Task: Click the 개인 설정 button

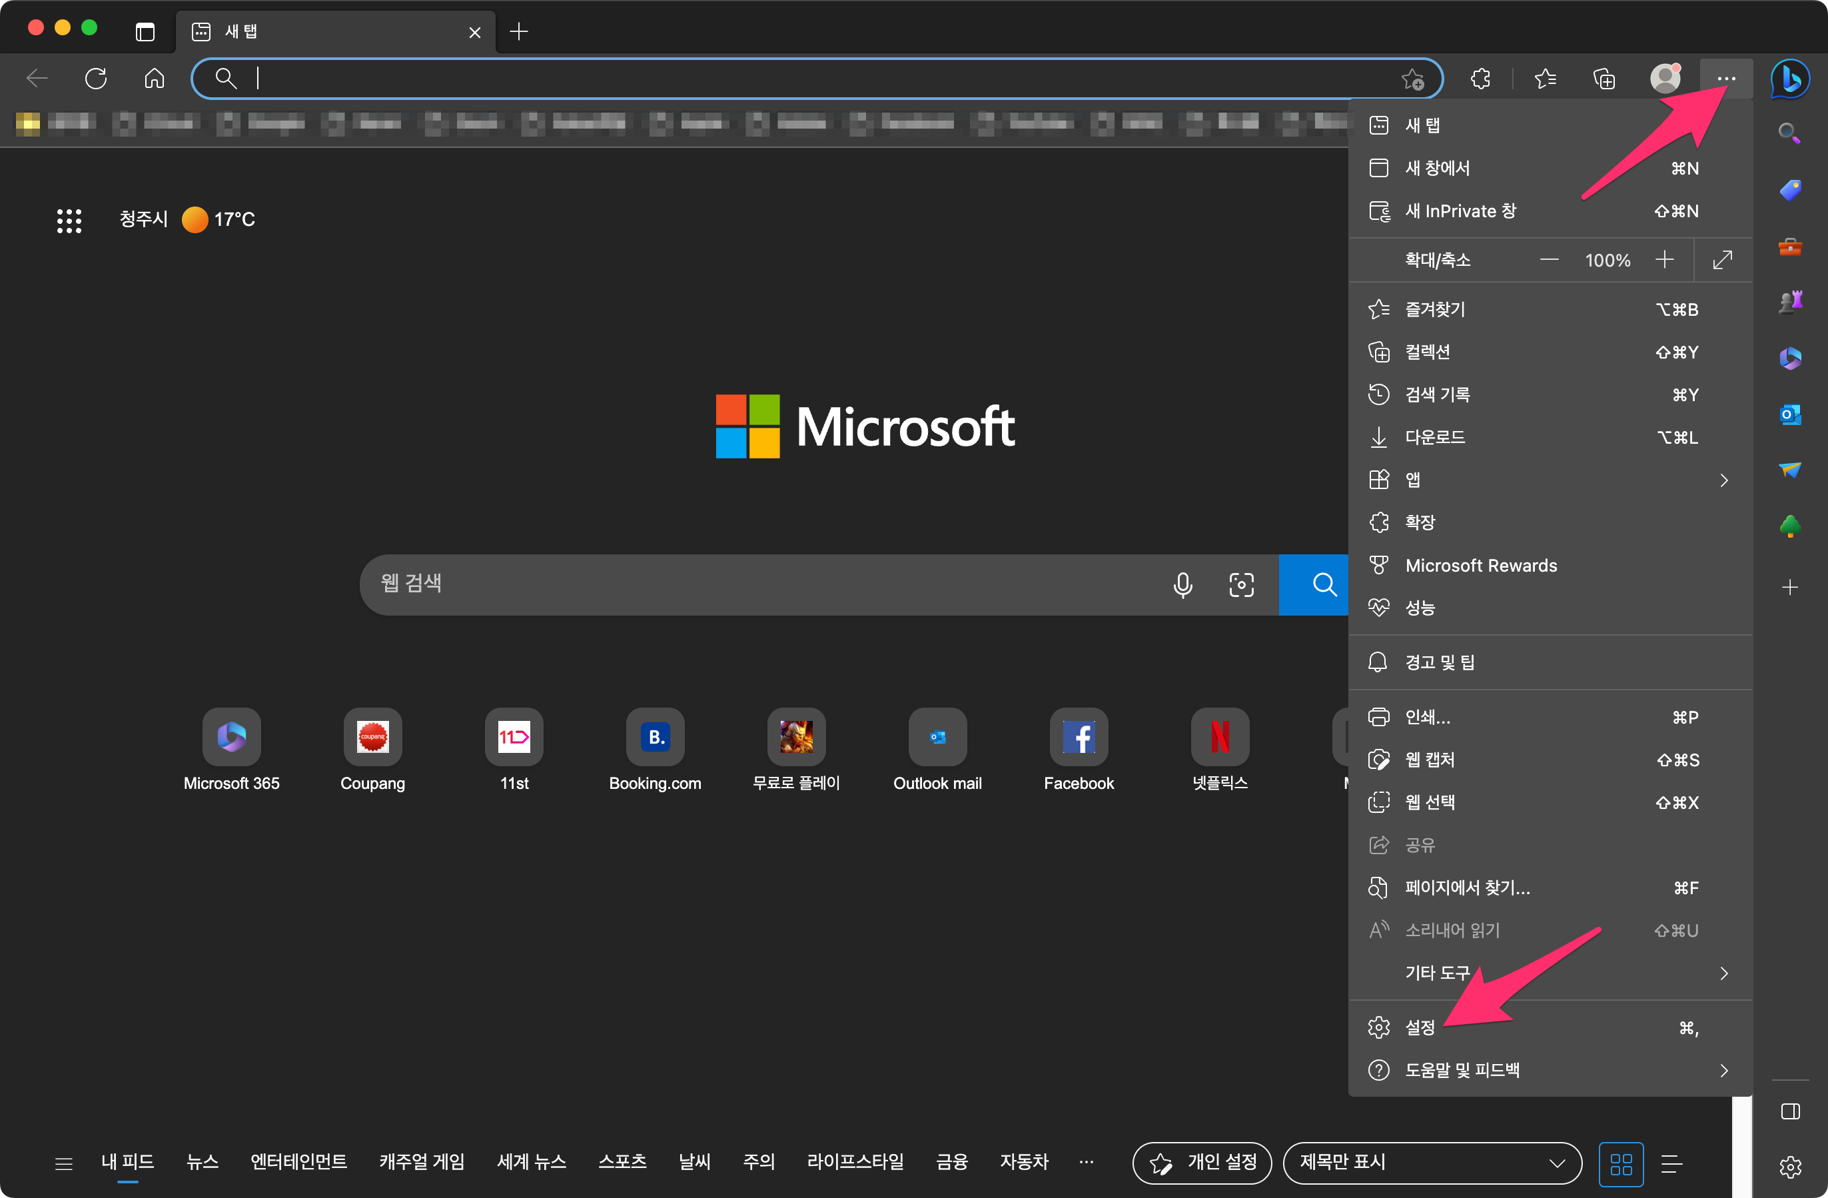Action: 1202,1162
